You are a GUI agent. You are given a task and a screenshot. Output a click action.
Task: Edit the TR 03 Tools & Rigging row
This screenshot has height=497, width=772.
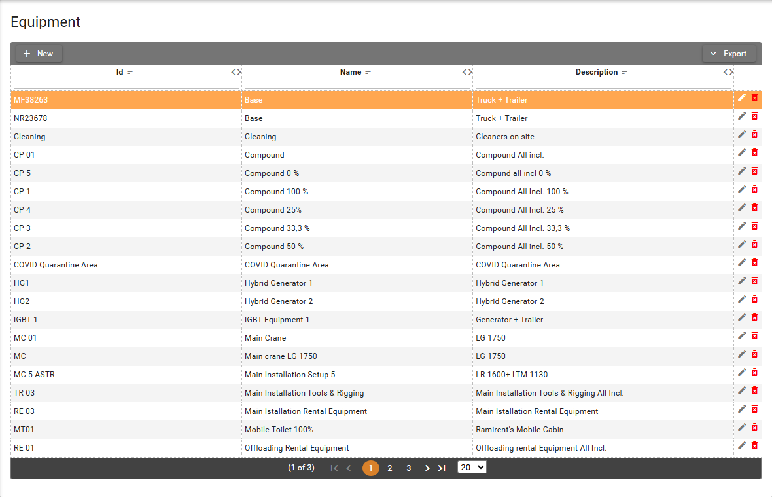click(742, 390)
